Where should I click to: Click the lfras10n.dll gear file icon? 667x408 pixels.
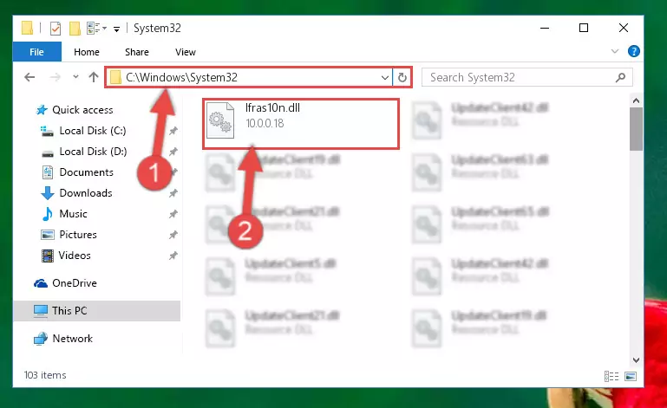pyautogui.click(x=220, y=120)
